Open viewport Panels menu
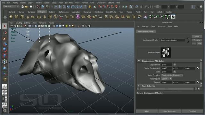 pyautogui.click(x=51, y=23)
